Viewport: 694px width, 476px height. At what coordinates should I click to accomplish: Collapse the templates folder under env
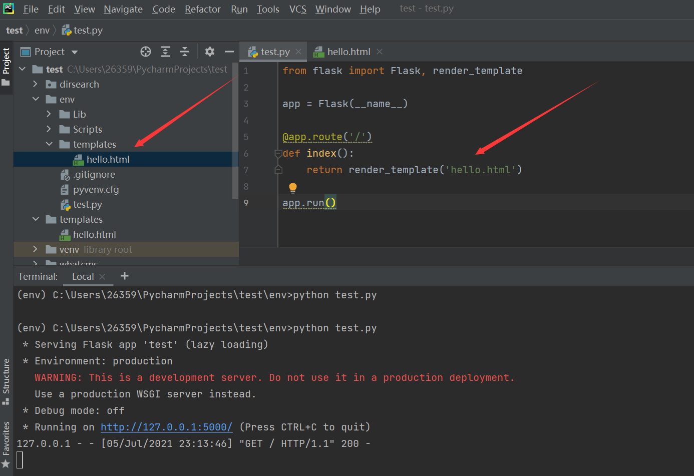coord(49,144)
